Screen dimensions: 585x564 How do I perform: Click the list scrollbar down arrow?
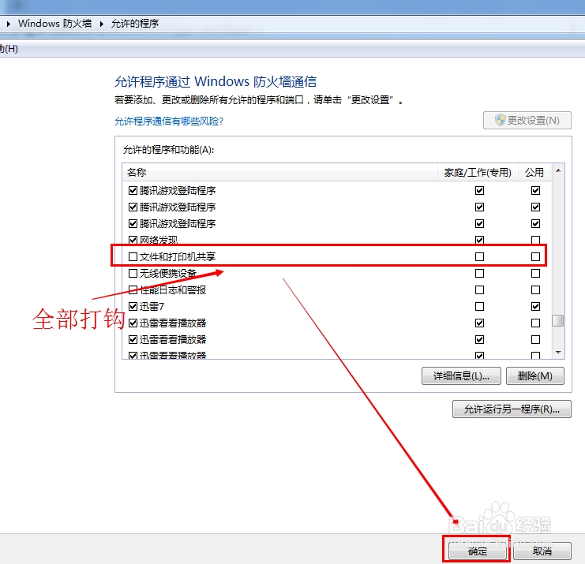558,353
